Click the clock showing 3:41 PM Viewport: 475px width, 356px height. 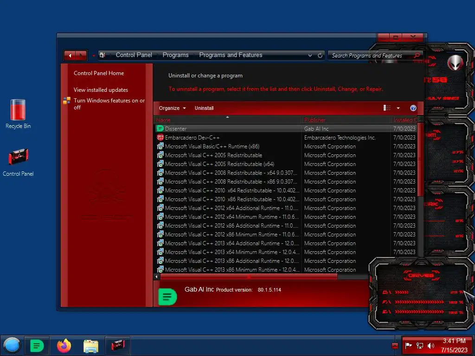(x=454, y=341)
